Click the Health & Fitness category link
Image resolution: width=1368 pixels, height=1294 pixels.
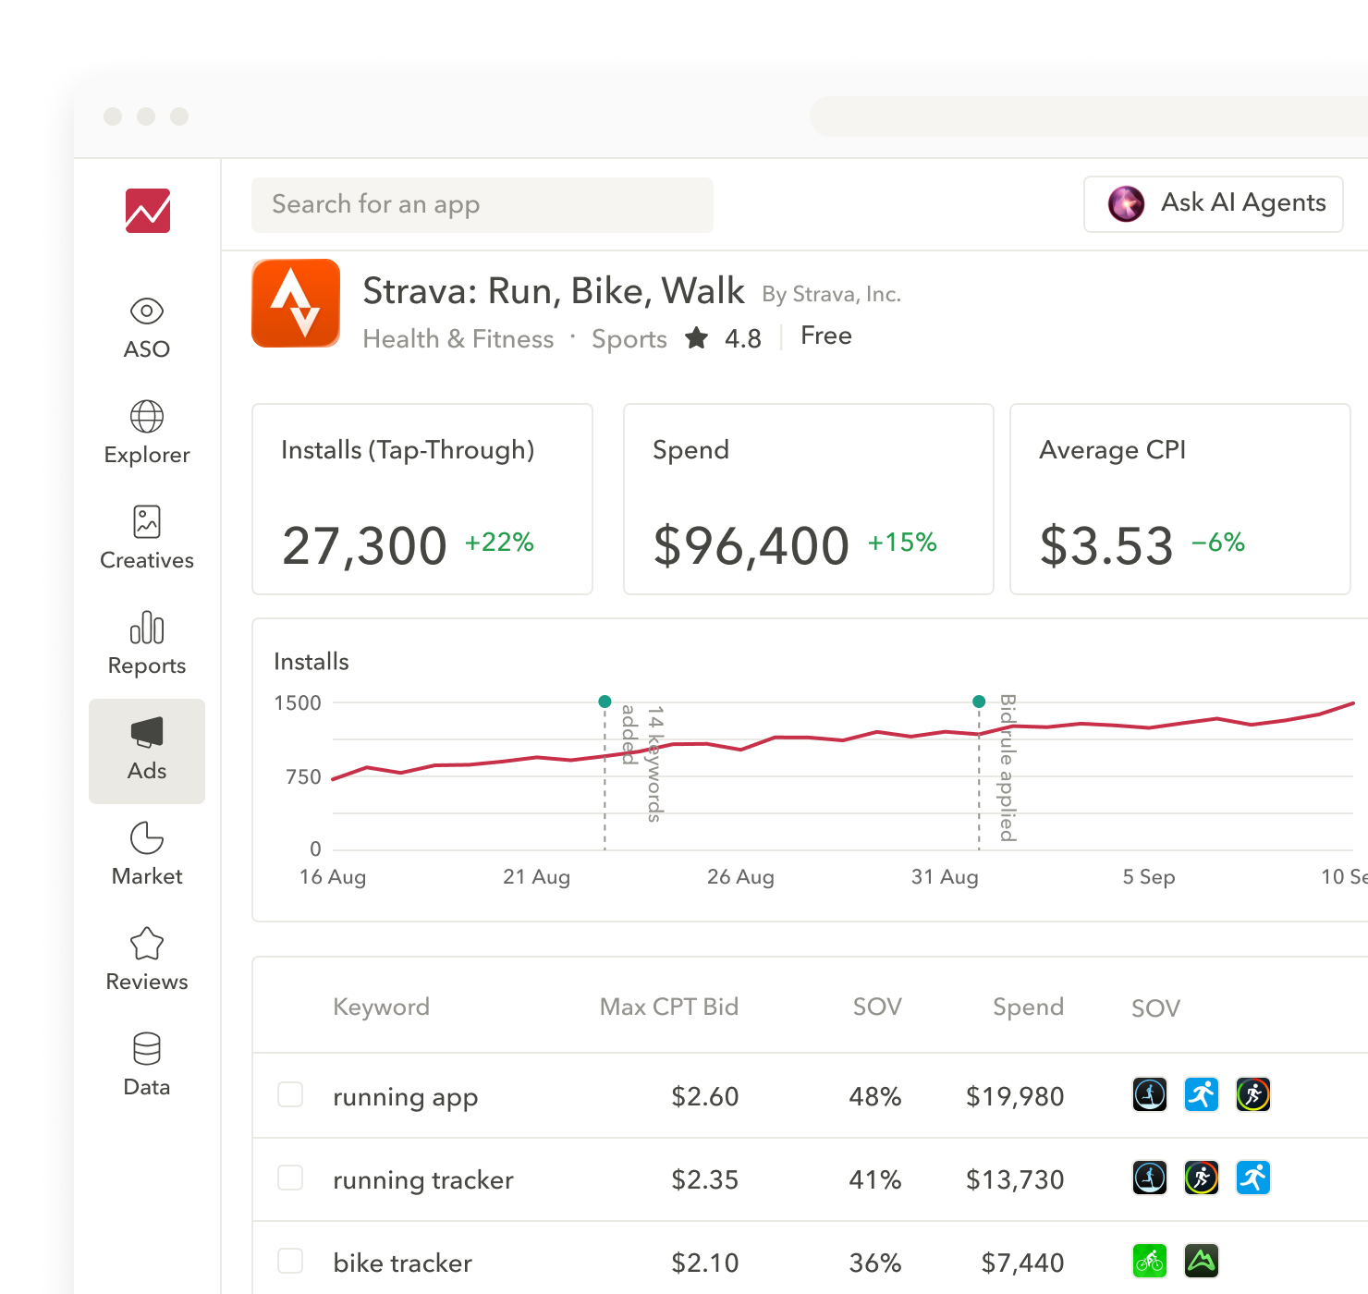(458, 339)
